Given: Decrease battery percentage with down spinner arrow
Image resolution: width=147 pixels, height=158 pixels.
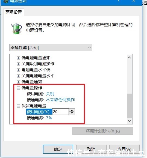Looking at the screenshot, I should coord(72,113).
